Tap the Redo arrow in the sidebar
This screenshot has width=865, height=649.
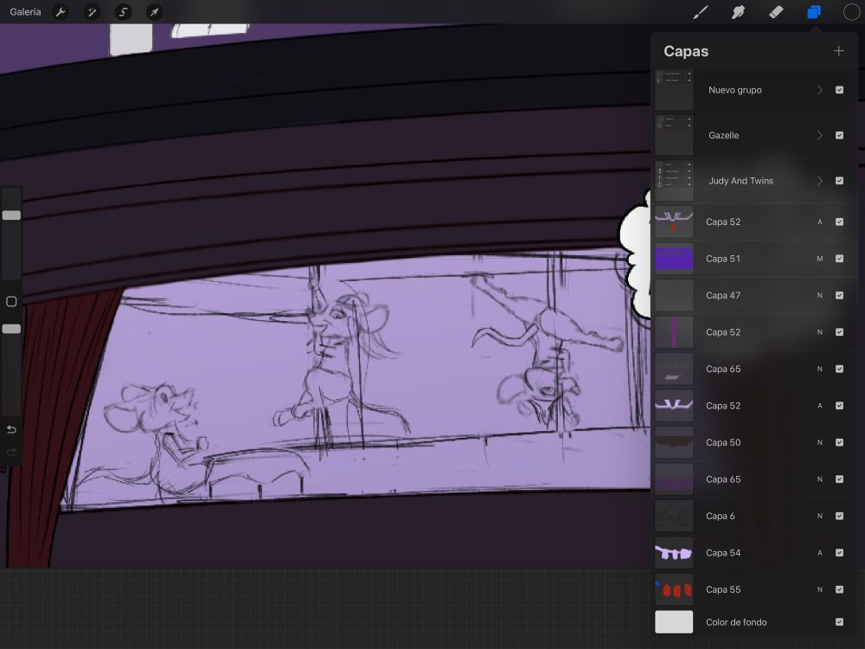point(11,453)
